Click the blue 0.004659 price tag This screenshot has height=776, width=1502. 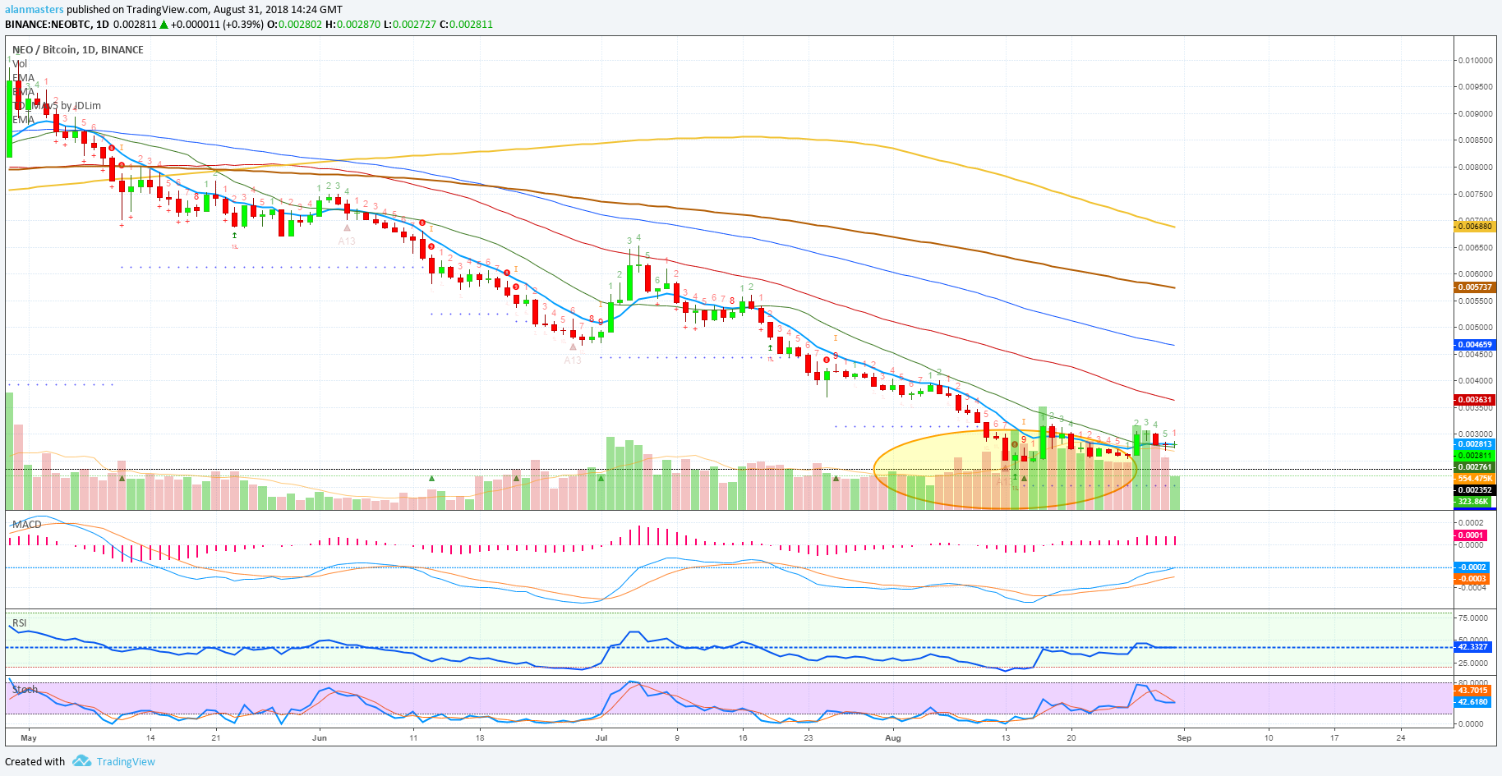(x=1475, y=345)
